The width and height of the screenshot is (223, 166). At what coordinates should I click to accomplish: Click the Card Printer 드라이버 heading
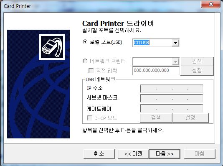118,23
